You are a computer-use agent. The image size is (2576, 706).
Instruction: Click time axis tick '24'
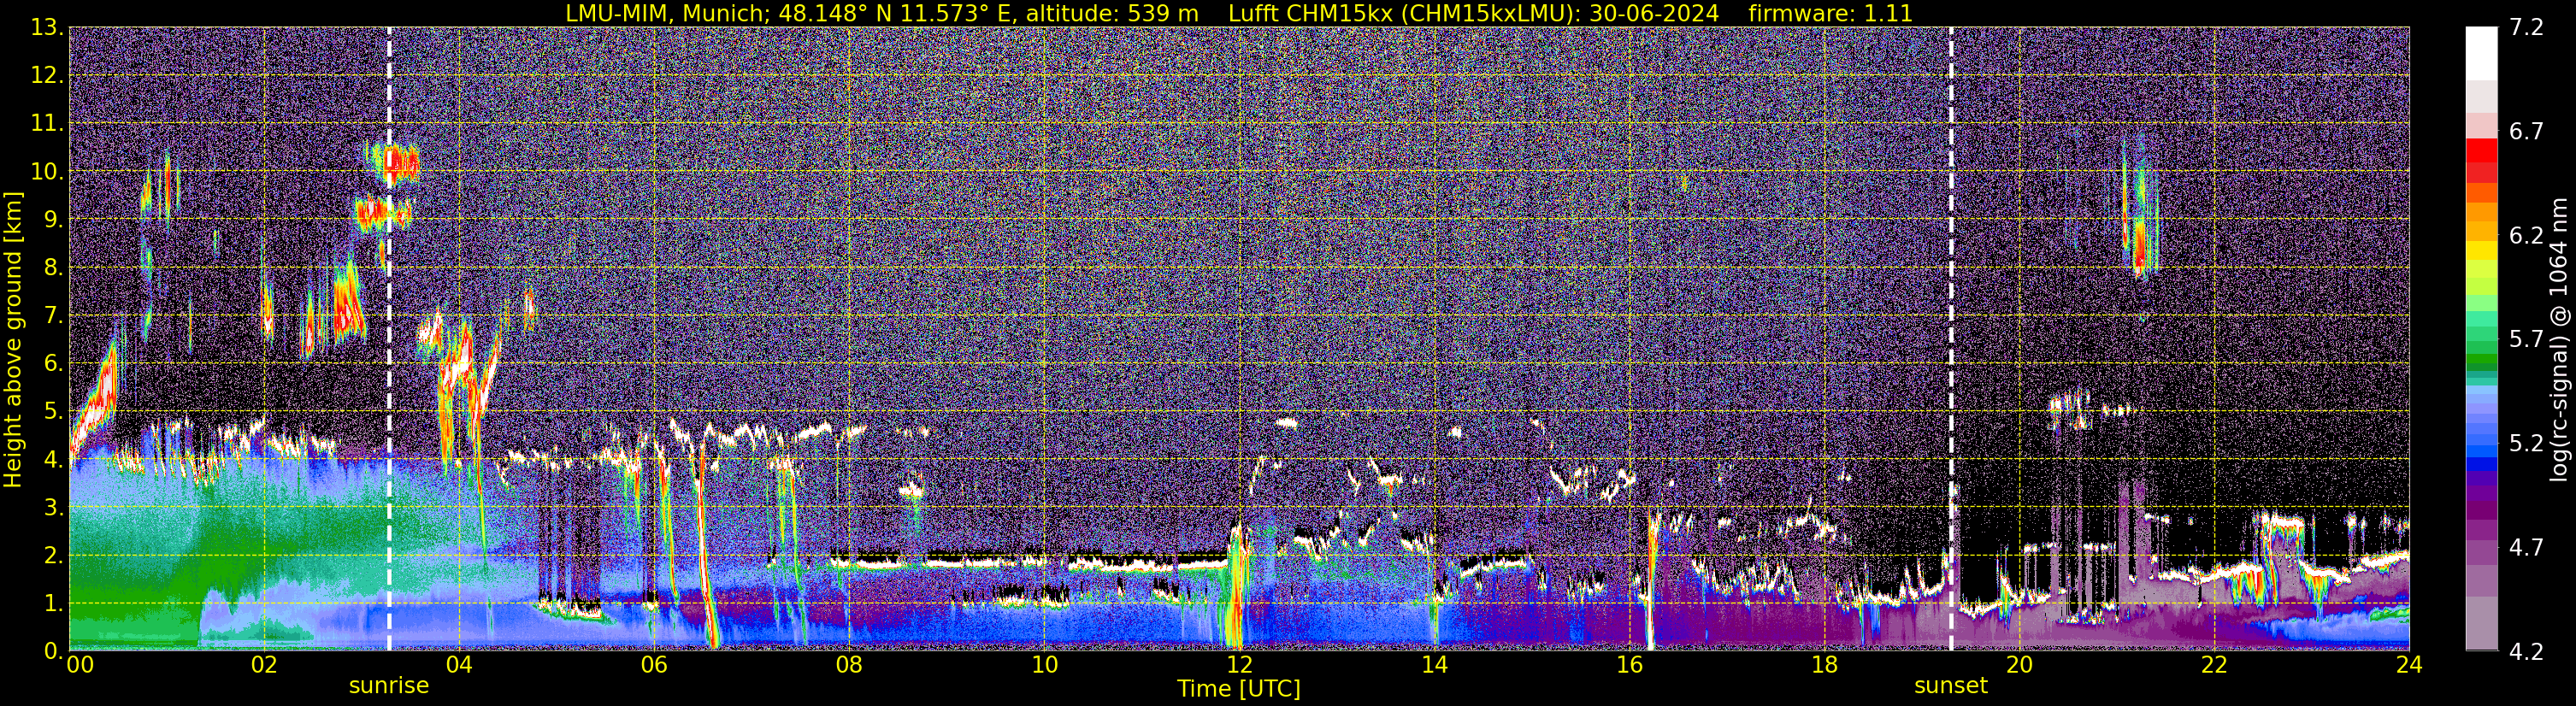pyautogui.click(x=2409, y=665)
